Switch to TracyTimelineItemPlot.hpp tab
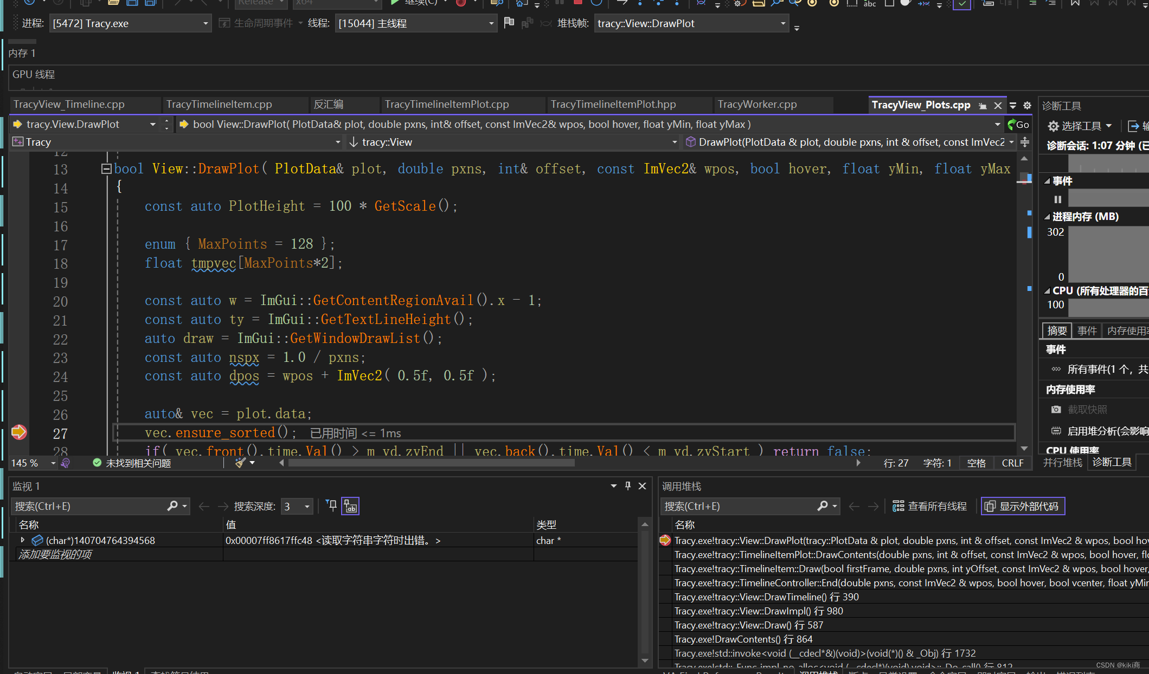 tap(613, 105)
